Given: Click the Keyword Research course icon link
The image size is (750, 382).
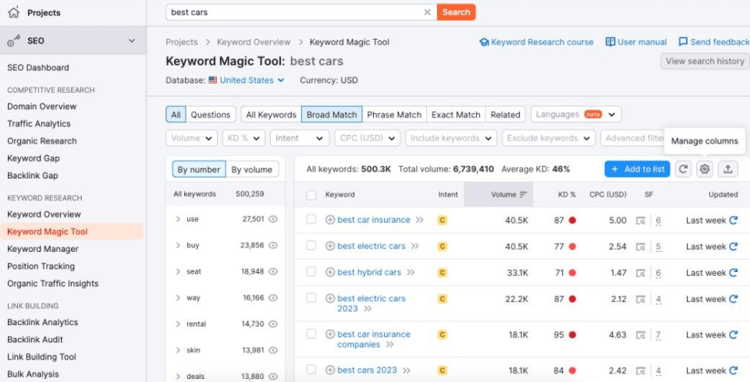Looking at the screenshot, I should [485, 42].
